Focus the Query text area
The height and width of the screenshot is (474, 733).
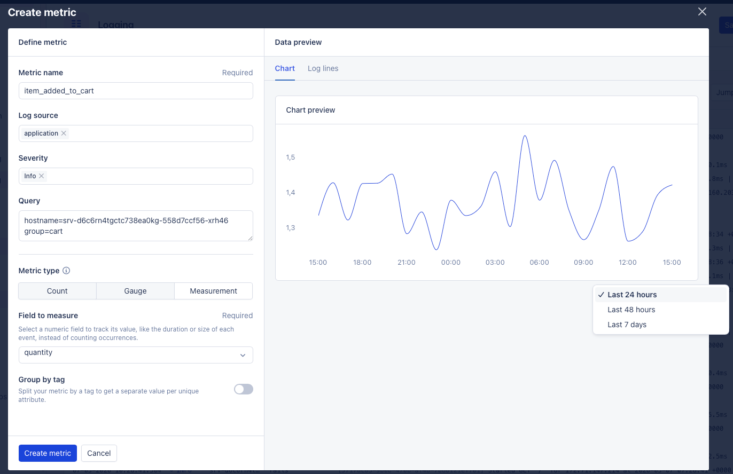pos(136,225)
